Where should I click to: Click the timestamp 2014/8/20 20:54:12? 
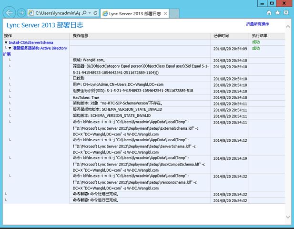click(x=230, y=141)
